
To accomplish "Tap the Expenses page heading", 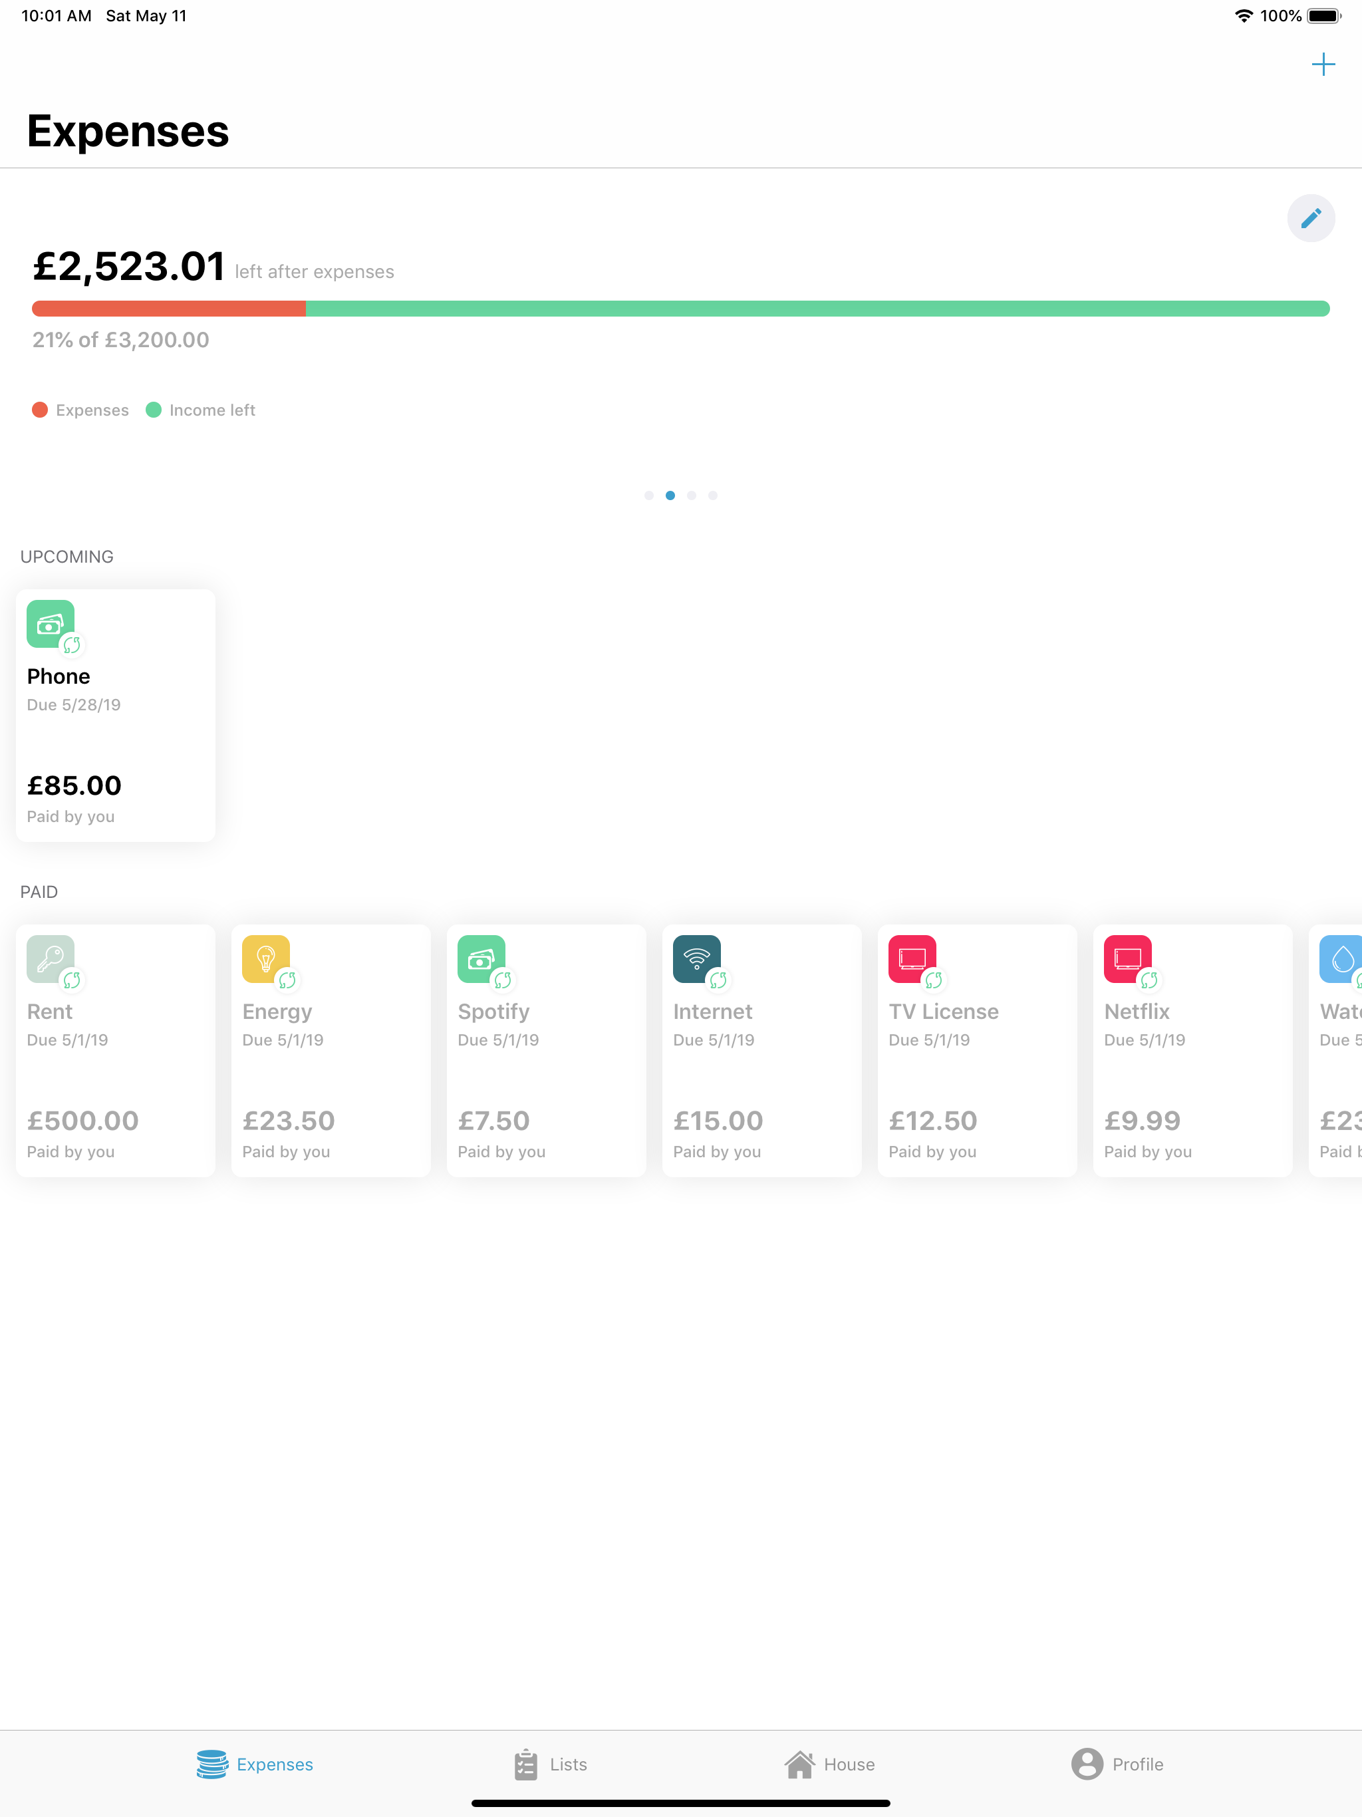I will click(x=128, y=132).
